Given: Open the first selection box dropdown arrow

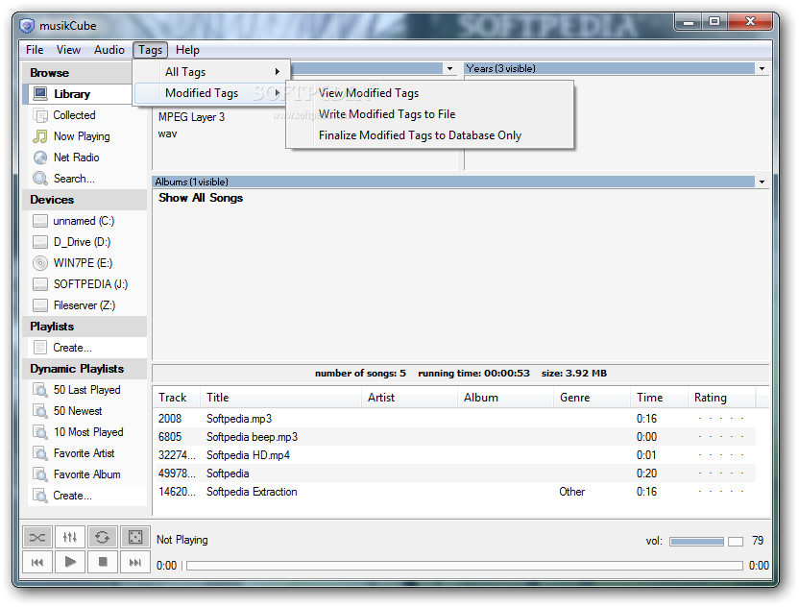Looking at the screenshot, I should pos(450,68).
